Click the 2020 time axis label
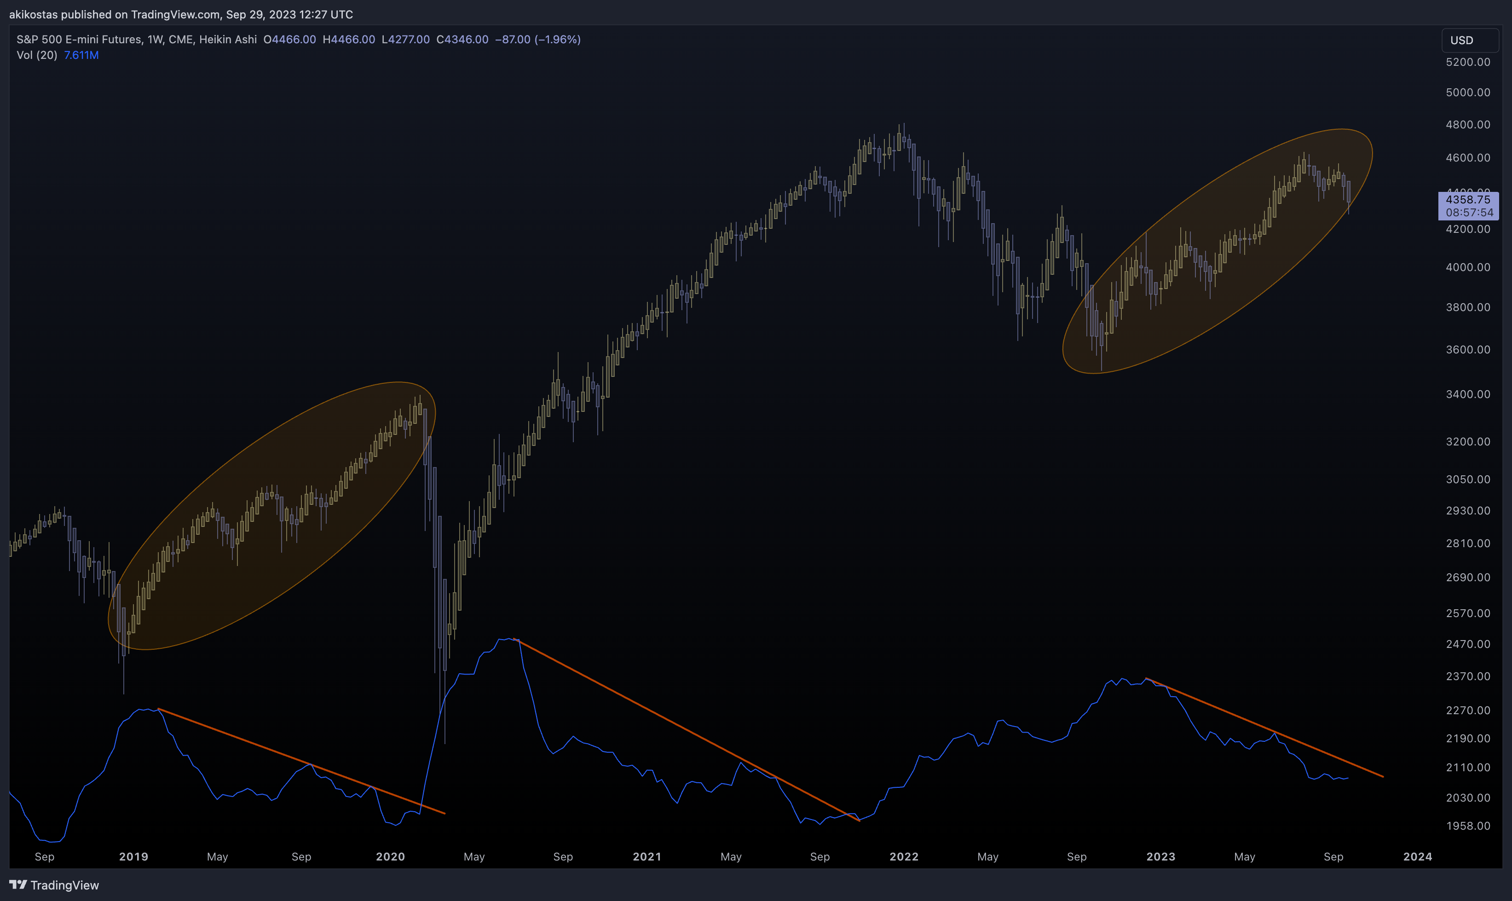This screenshot has width=1512, height=901. tap(390, 857)
